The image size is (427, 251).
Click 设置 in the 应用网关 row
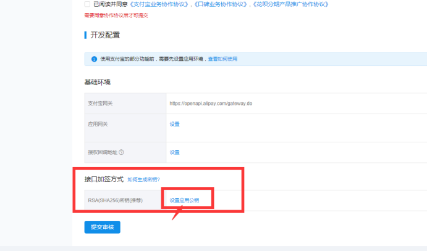[x=174, y=124]
